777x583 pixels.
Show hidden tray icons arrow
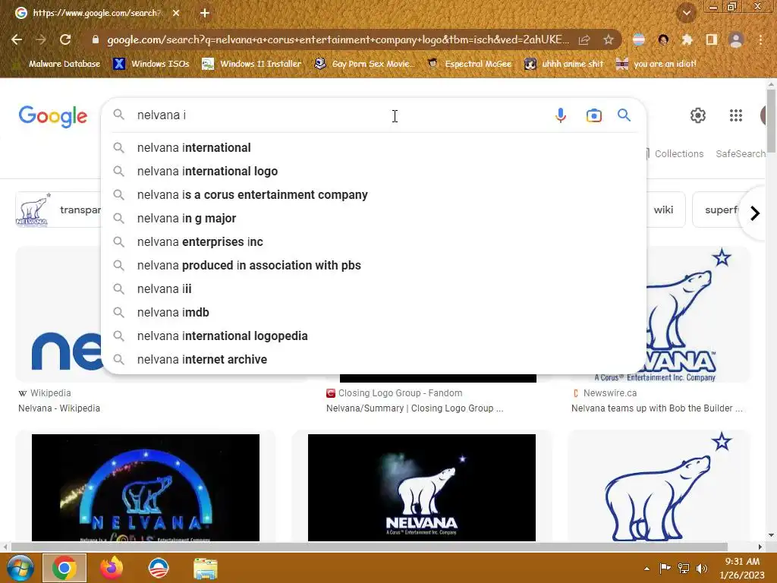(x=646, y=569)
